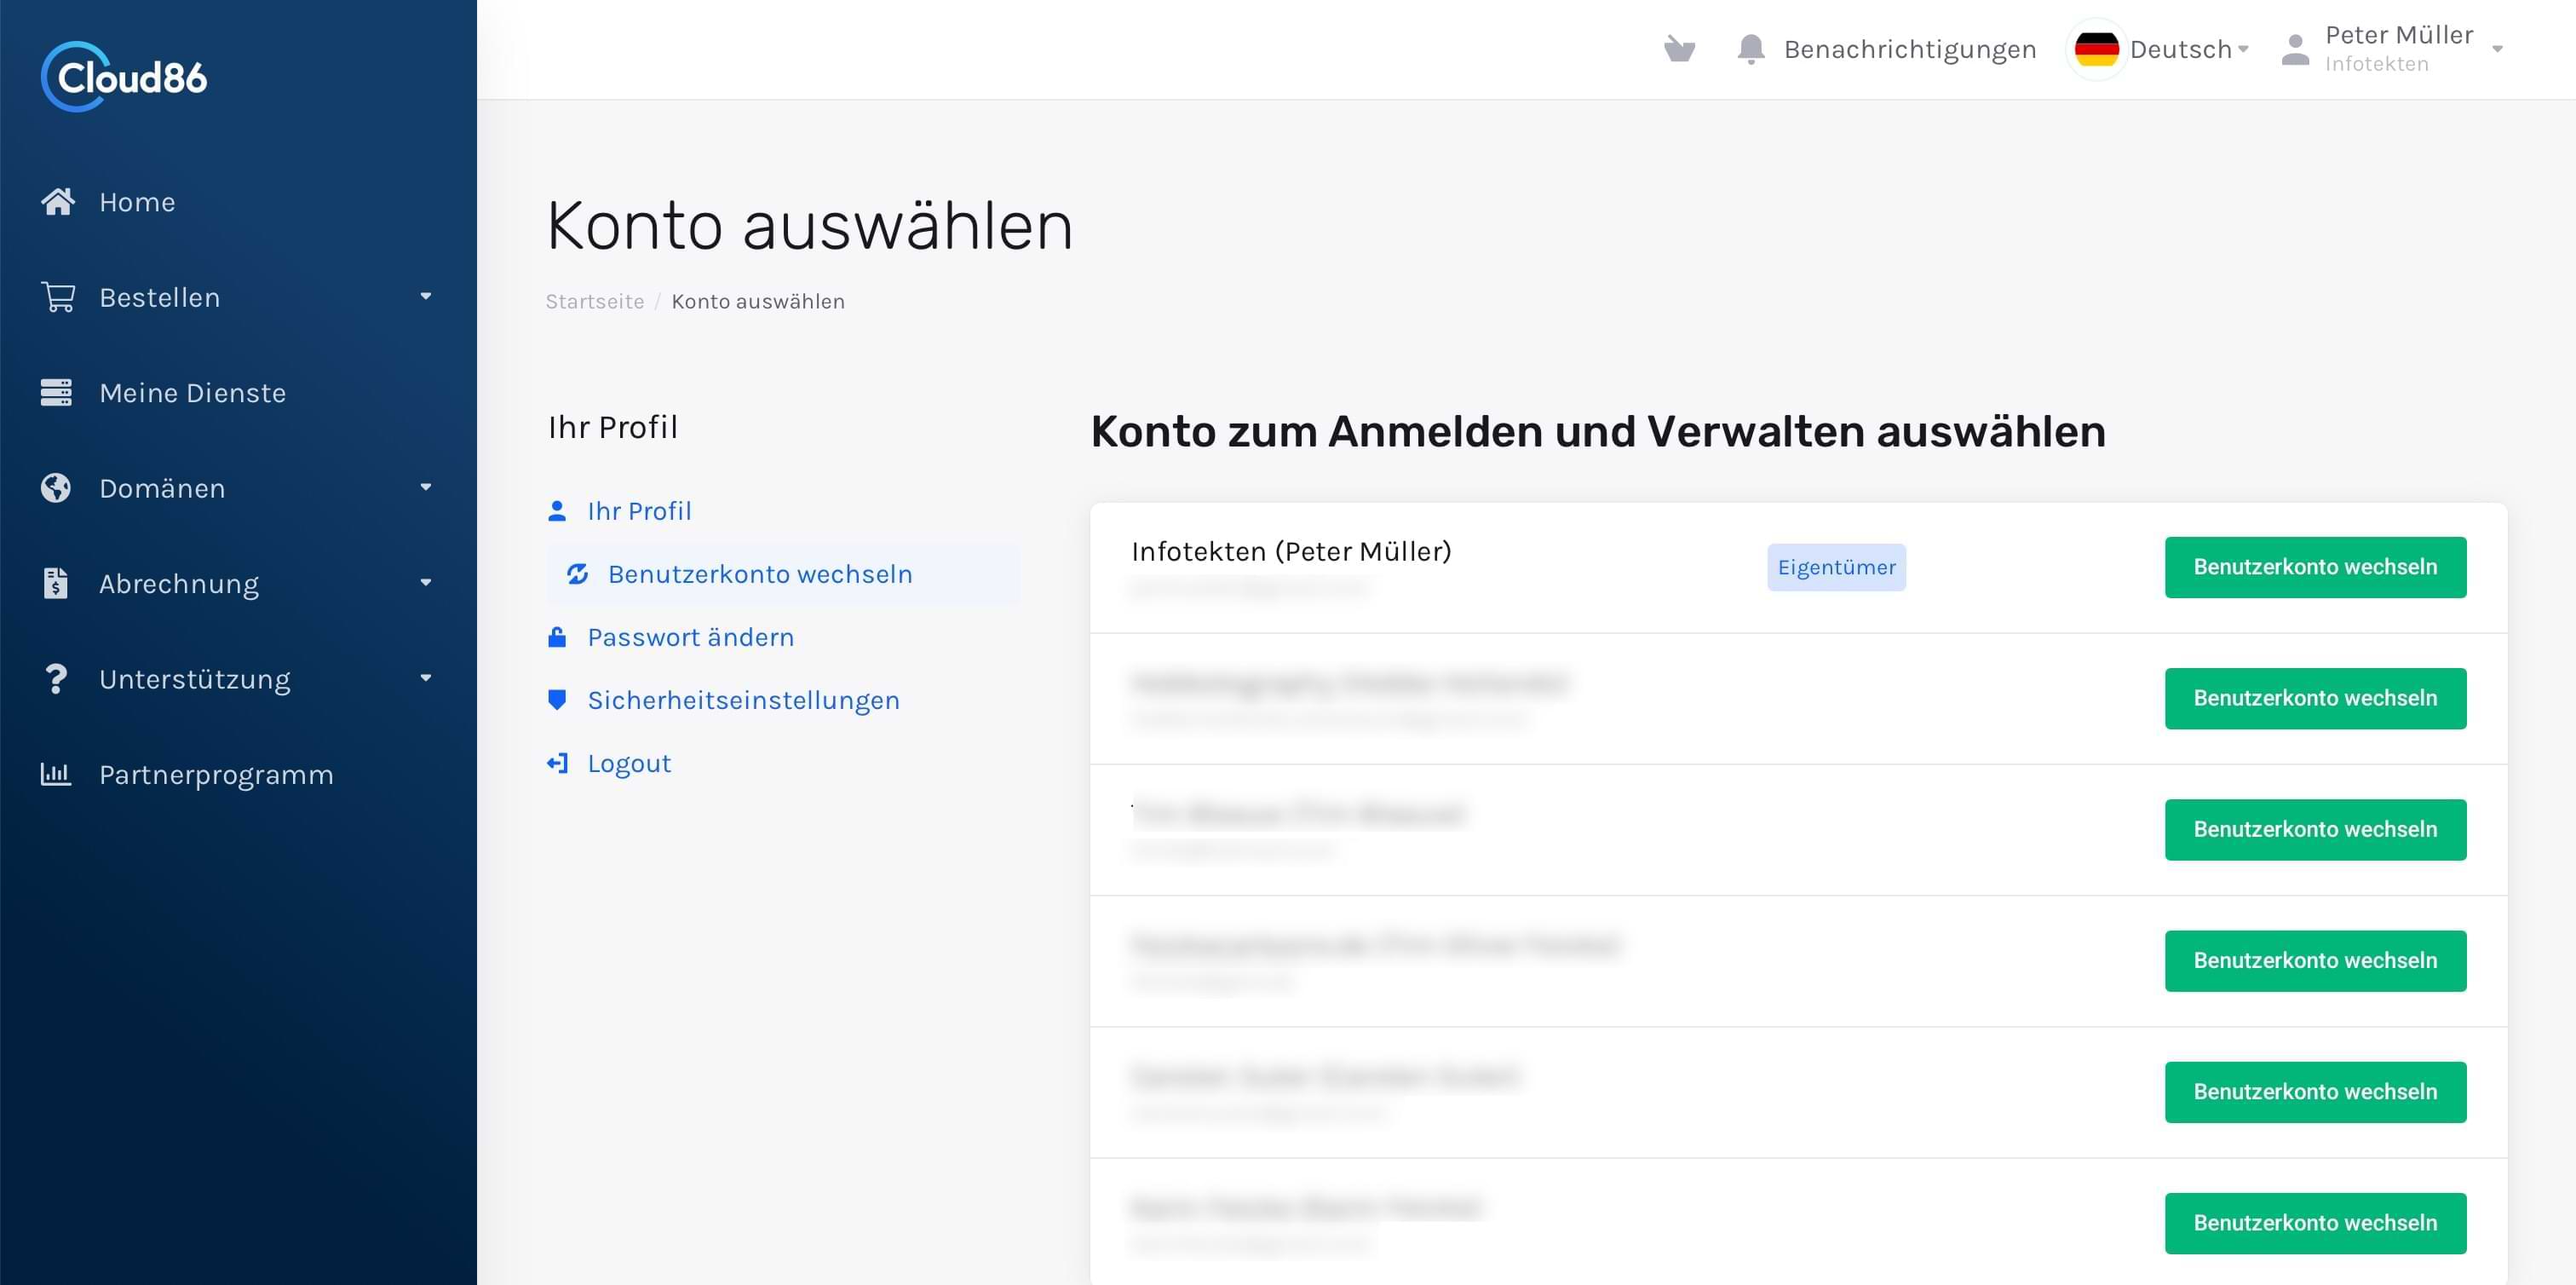2576x1285 pixels.
Task: Click the Eigentümer badge
Action: point(1835,567)
